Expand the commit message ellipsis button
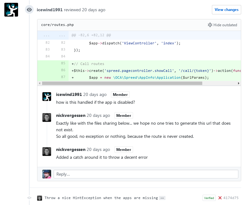Image resolution: width=249 pixels, height=205 pixels. pyautogui.click(x=162, y=198)
